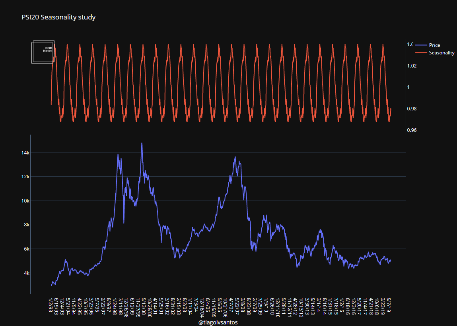Click the PSI20 Seasonality study title
Viewport: 457px width, 326px height.
coord(58,17)
